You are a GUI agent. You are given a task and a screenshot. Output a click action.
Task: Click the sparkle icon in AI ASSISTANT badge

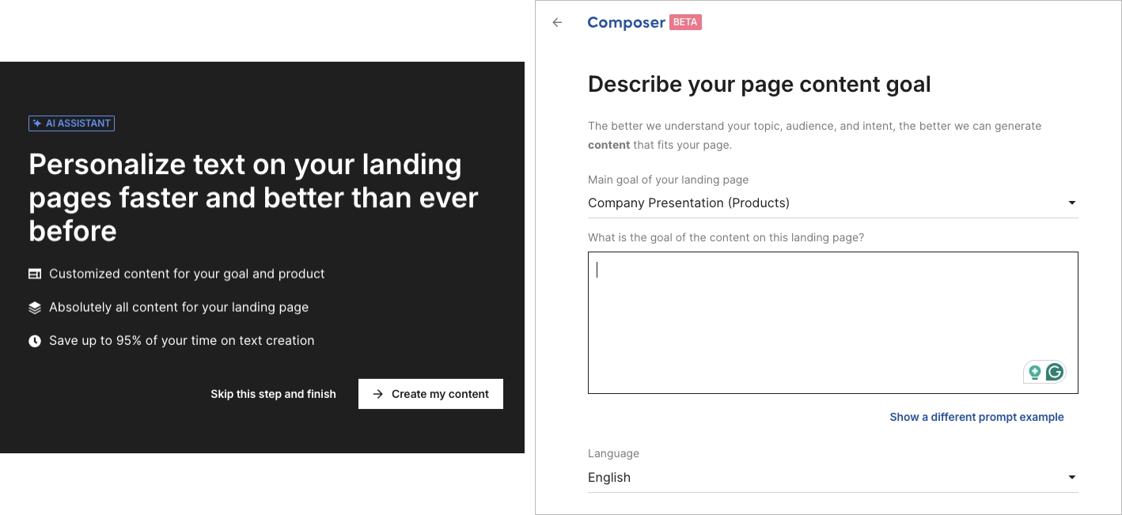(36, 123)
